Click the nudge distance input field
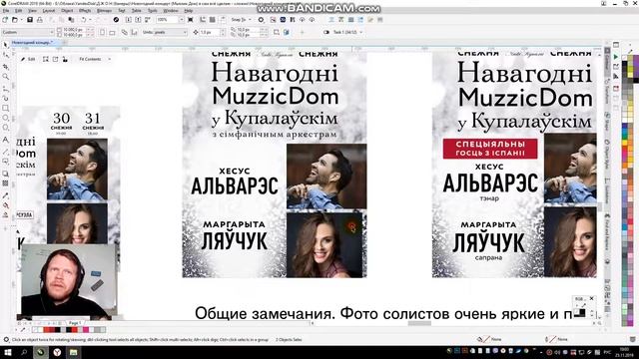This screenshot has width=639, height=359. [211, 32]
